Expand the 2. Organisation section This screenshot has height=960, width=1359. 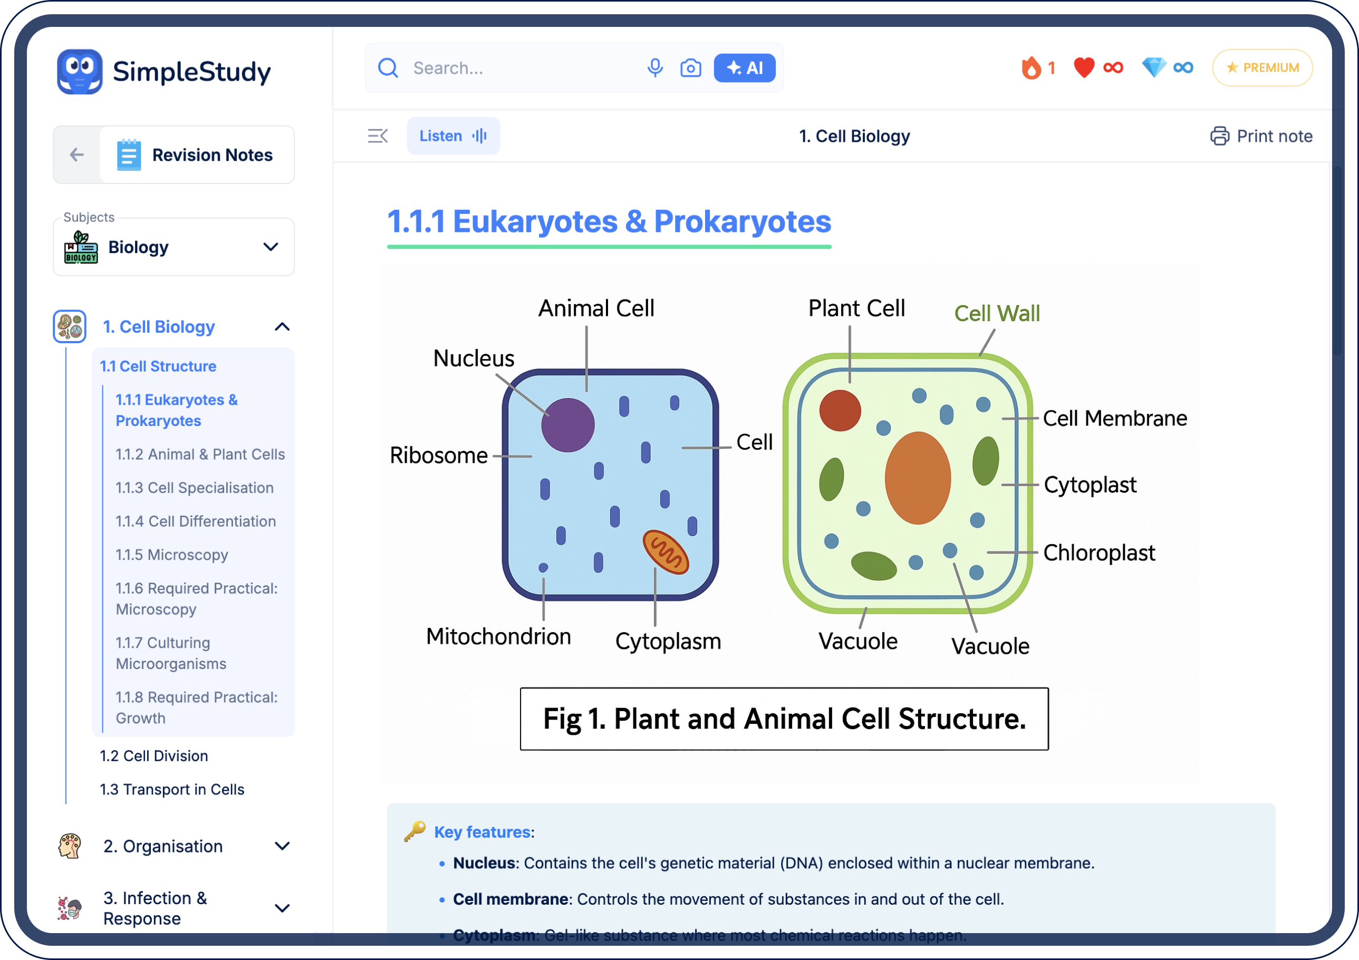coord(282,846)
